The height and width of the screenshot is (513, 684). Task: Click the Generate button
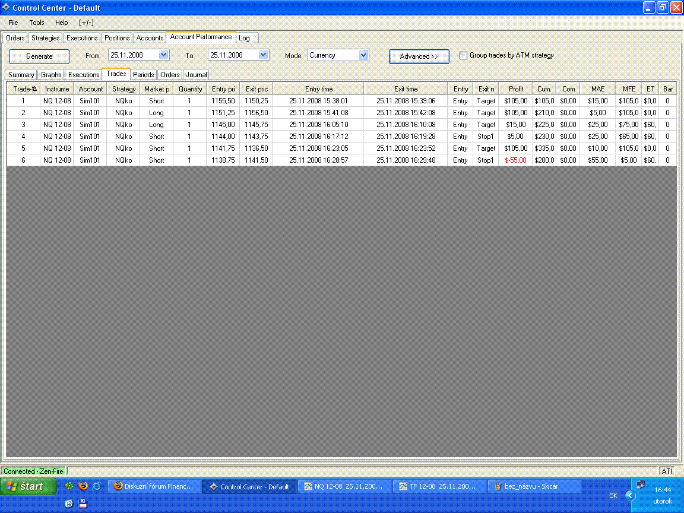[39, 56]
